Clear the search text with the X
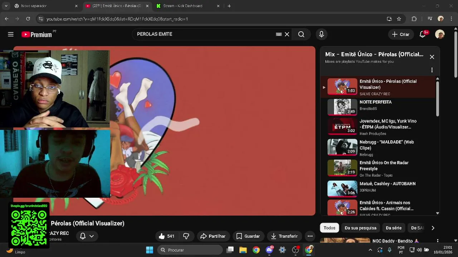This screenshot has width=458, height=257. pyautogui.click(x=287, y=34)
